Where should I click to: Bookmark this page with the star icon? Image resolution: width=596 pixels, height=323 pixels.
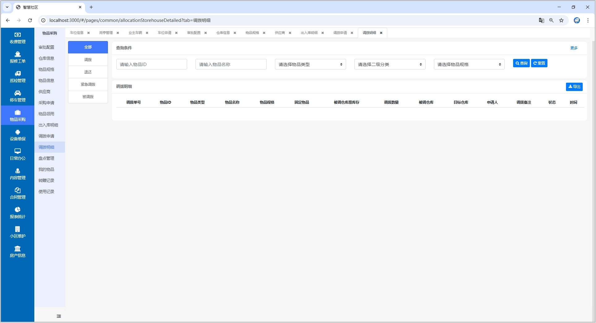[561, 20]
